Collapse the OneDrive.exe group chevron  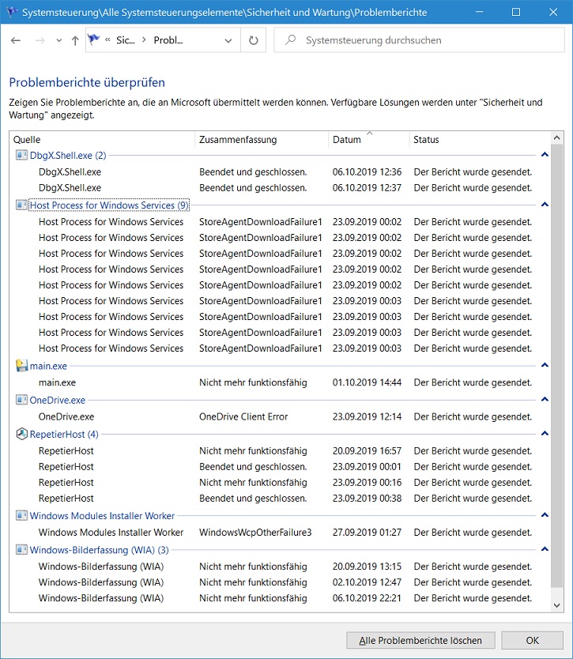545,399
